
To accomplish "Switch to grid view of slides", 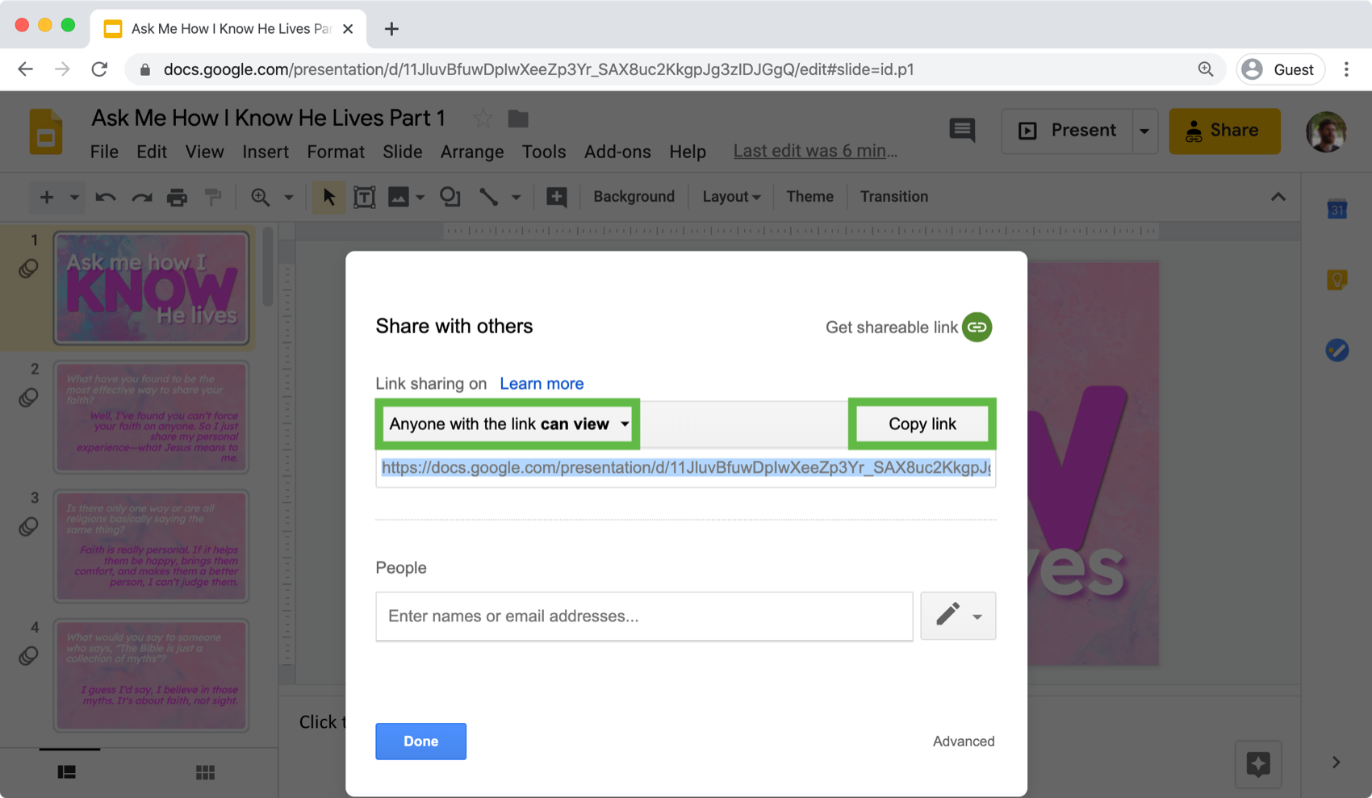I will (x=205, y=772).
